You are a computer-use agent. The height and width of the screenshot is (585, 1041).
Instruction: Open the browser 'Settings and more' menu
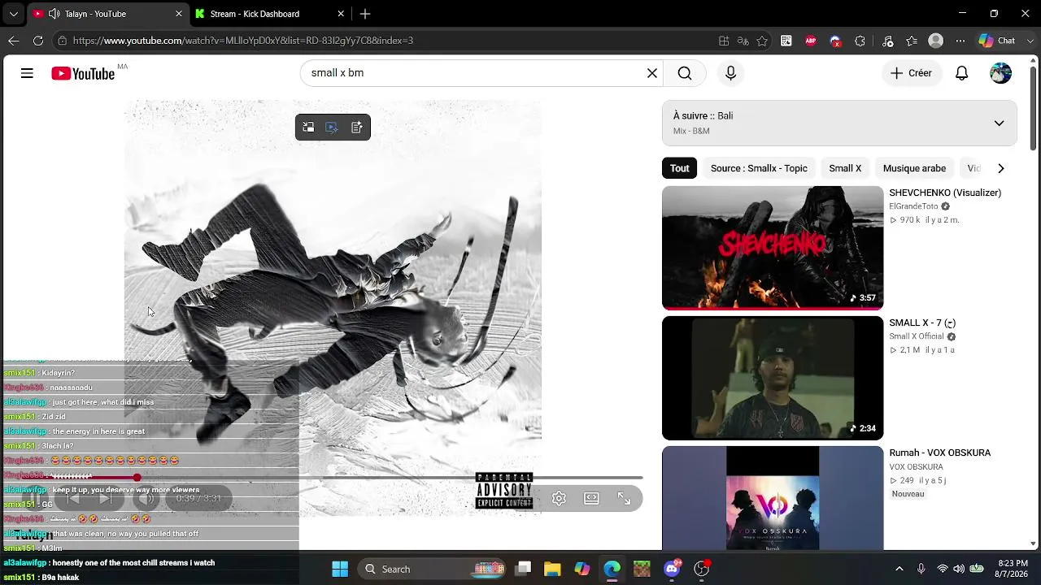click(x=960, y=41)
